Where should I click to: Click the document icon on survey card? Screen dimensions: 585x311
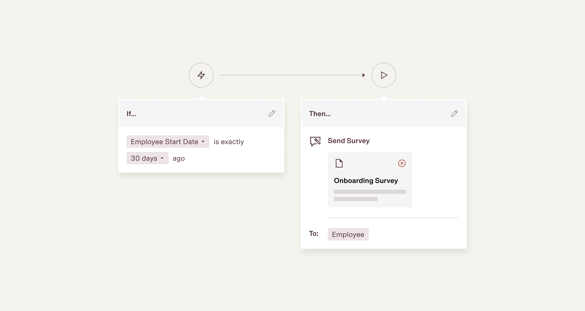coord(339,163)
